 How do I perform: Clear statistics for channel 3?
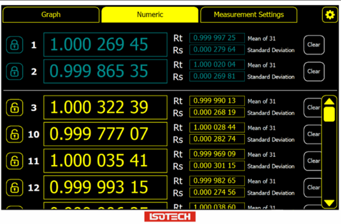coord(313,108)
